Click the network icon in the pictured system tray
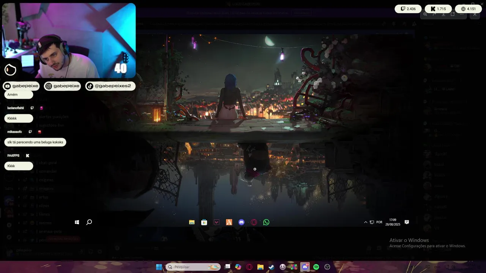This screenshot has width=486, height=273. 372,222
